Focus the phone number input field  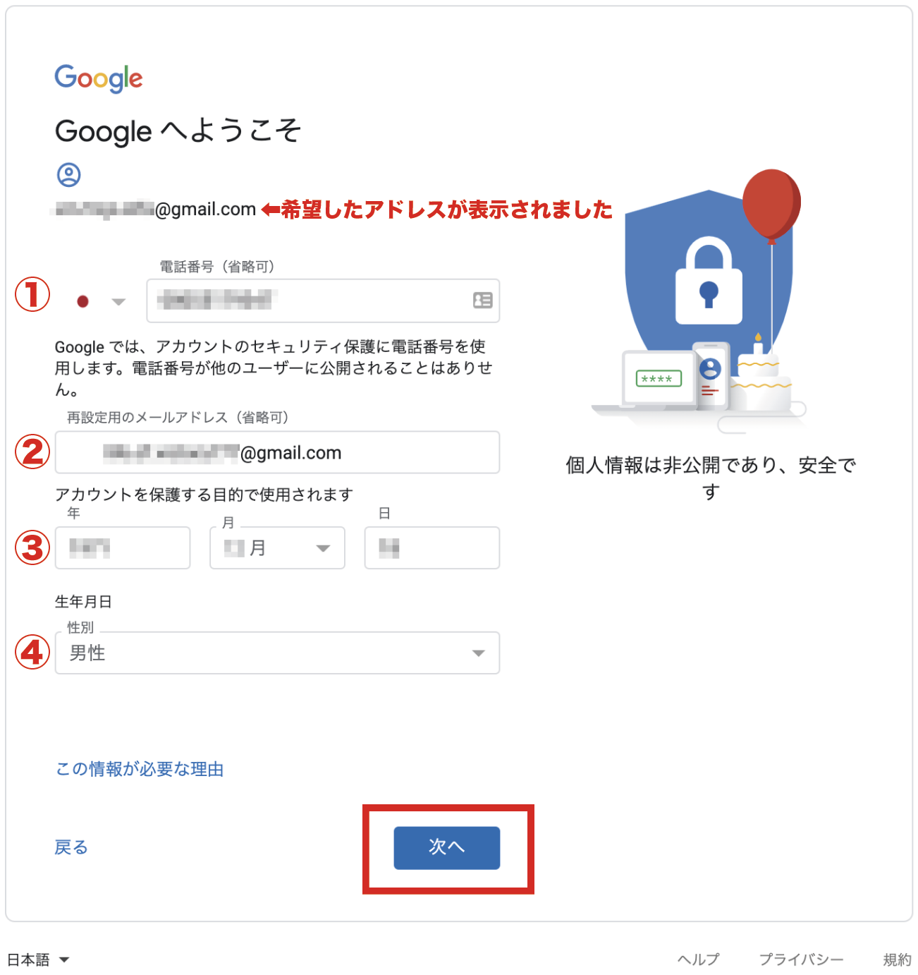[323, 301]
